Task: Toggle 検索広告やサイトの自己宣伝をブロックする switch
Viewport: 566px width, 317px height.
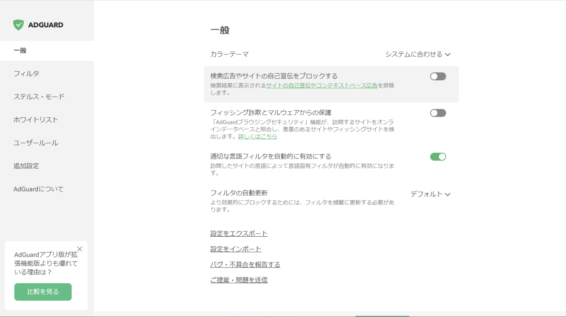Action: coord(438,76)
